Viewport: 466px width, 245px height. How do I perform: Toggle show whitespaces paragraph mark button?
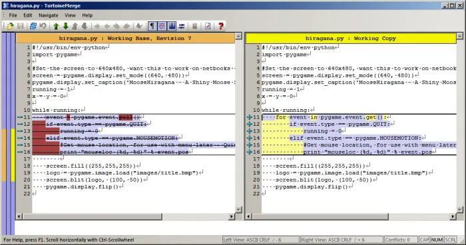click(152, 26)
